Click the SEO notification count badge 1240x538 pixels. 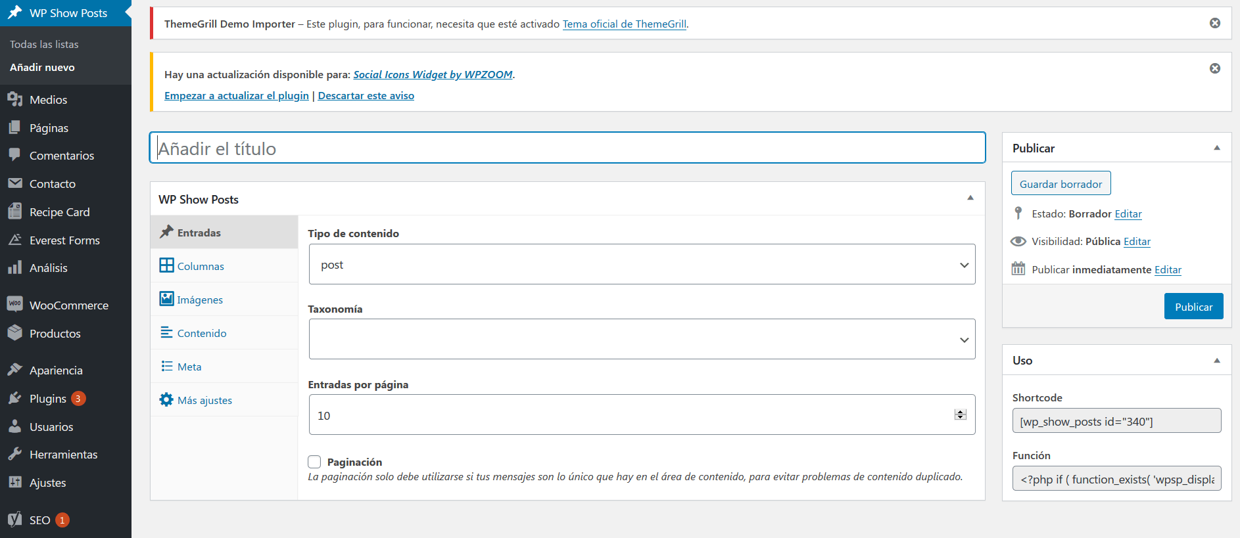pos(62,520)
